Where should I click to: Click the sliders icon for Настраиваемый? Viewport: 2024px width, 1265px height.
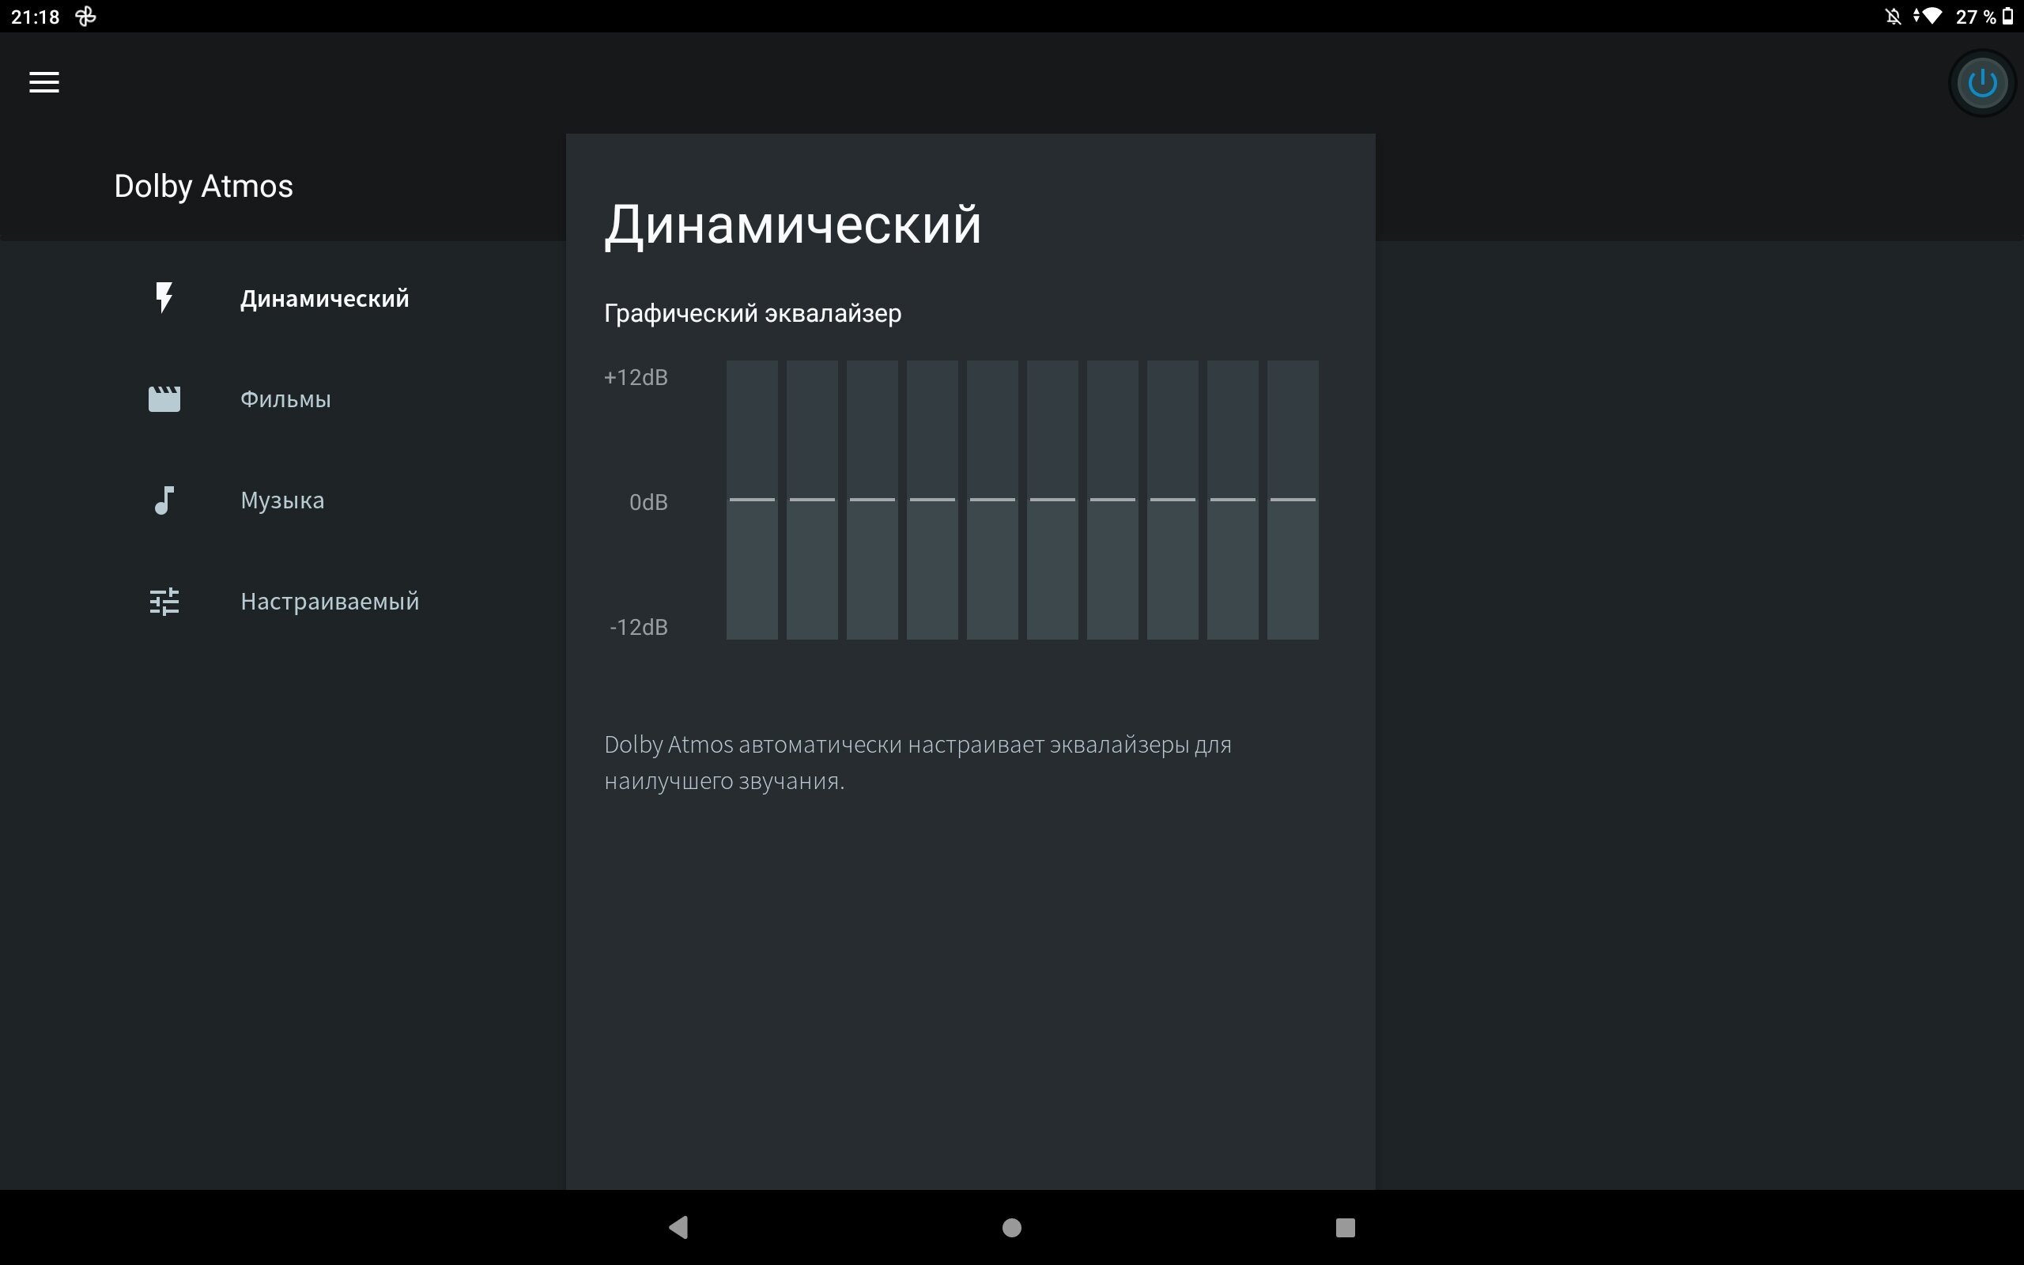click(x=164, y=602)
